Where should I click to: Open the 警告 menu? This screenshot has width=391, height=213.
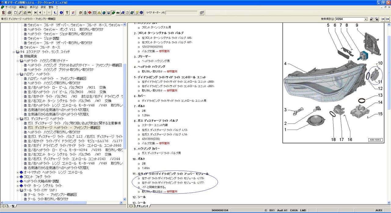pyautogui.click(x=51, y=7)
